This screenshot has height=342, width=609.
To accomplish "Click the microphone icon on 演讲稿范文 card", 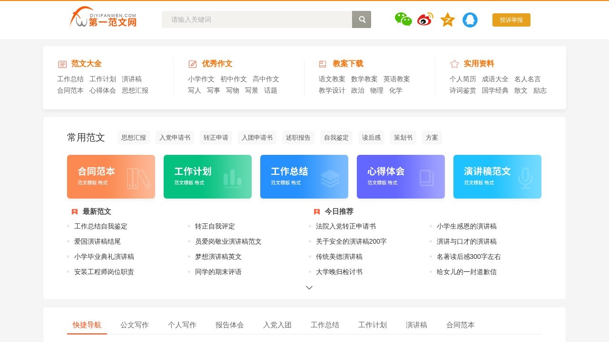I will click(x=525, y=177).
